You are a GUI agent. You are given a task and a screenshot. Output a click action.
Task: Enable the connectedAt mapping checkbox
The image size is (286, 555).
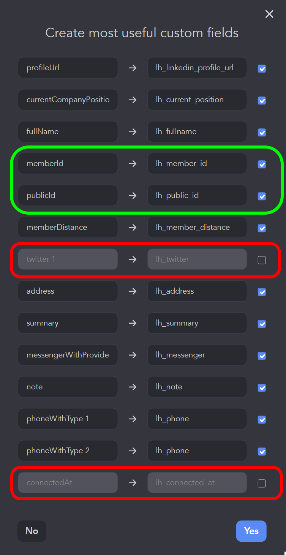[262, 484]
